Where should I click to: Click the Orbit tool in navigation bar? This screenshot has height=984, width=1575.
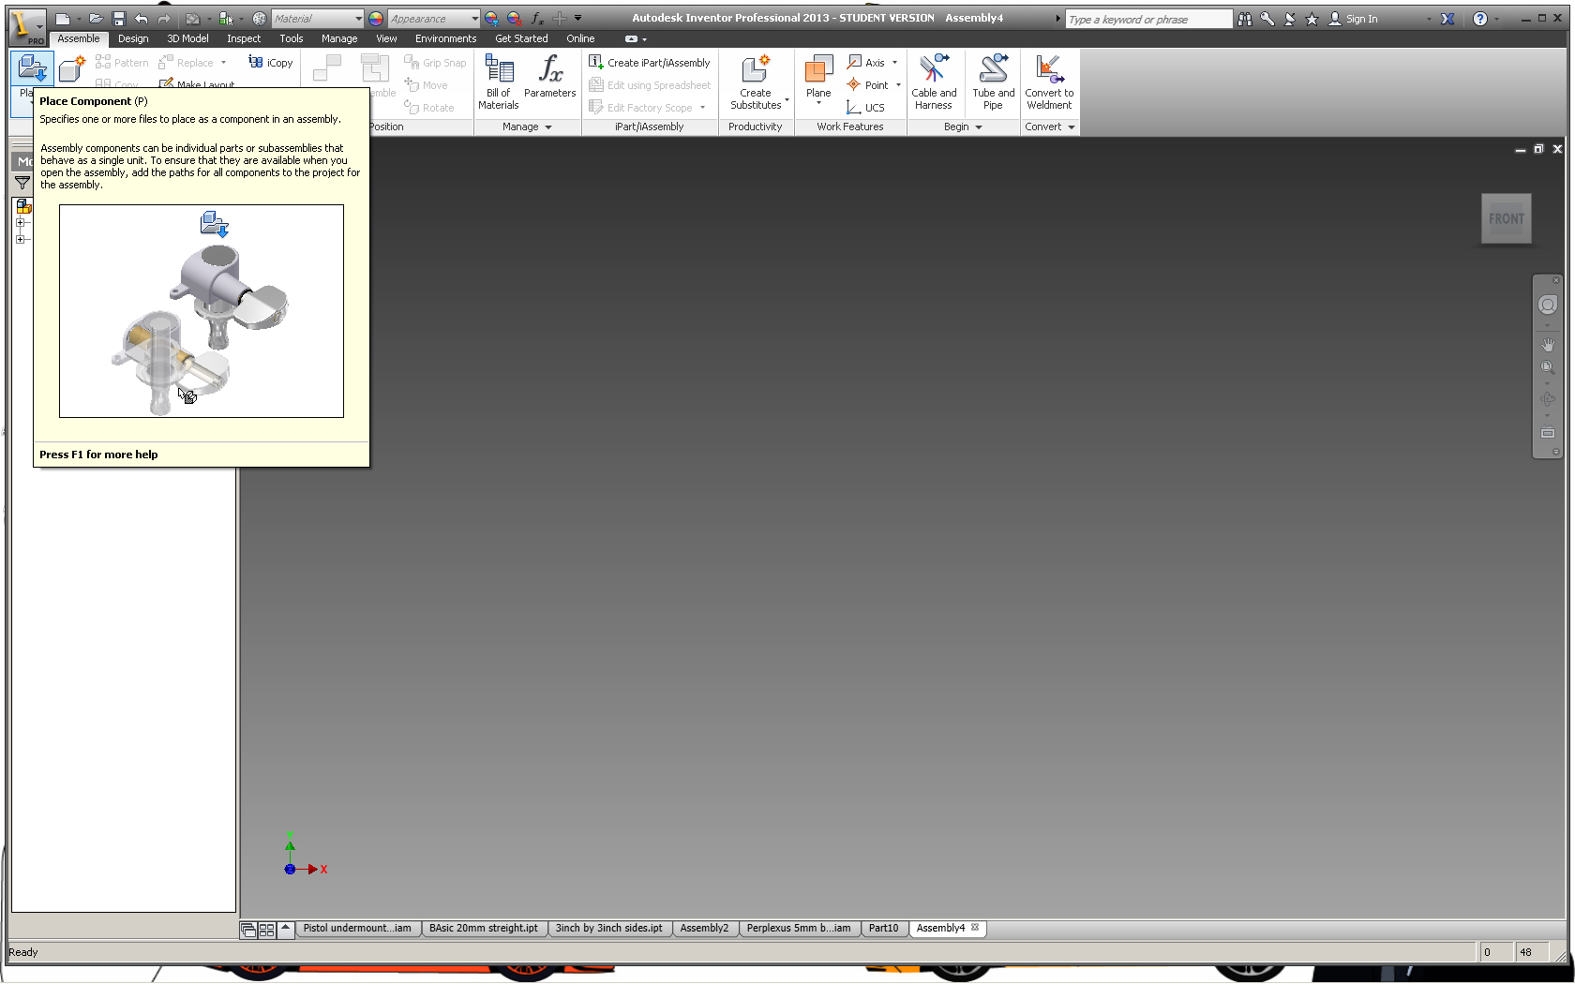tap(1548, 399)
